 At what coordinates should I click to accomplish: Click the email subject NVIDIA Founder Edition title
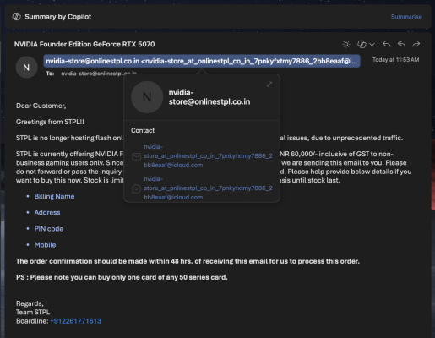pos(84,44)
